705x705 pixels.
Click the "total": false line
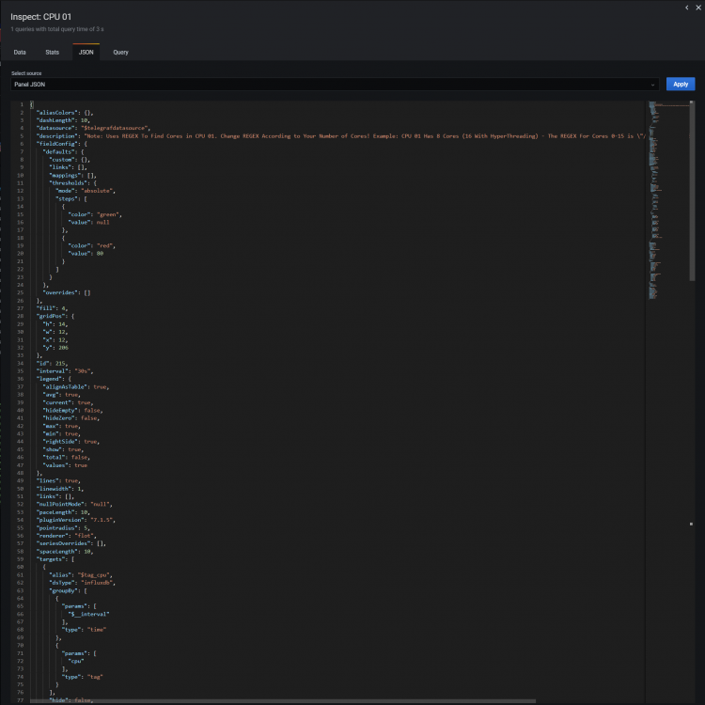point(67,457)
